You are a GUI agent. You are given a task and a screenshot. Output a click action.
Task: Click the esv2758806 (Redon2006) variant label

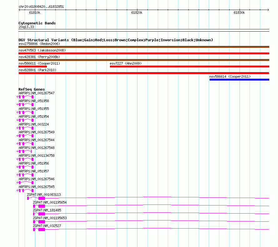click(39, 44)
